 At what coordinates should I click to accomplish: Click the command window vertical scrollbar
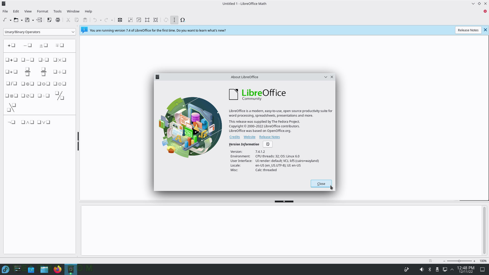coord(484,230)
